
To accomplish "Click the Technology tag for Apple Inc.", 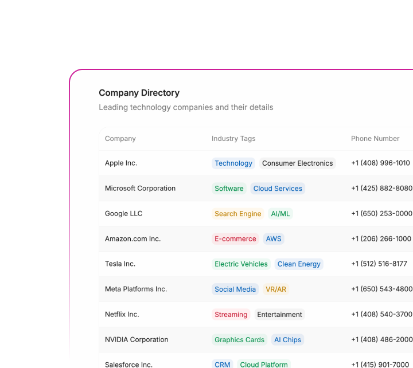I will 233,163.
